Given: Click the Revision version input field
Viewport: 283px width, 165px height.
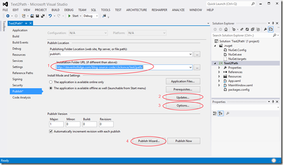Looking at the screenshot, I should 106,124.
